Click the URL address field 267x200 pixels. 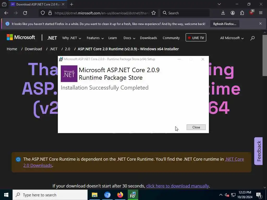(101, 13)
